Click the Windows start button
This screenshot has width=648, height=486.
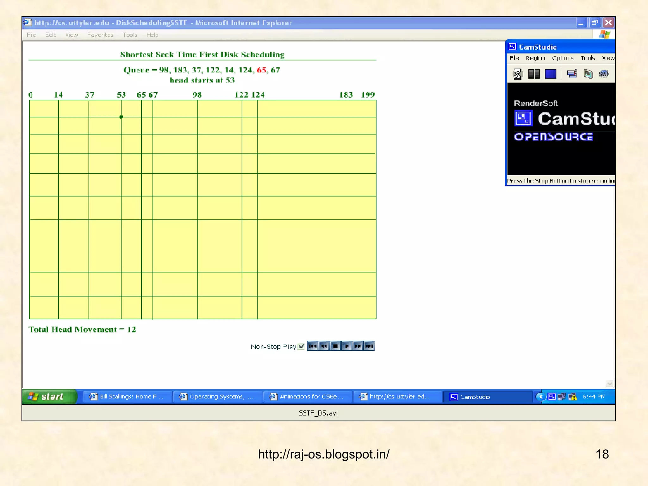[49, 396]
